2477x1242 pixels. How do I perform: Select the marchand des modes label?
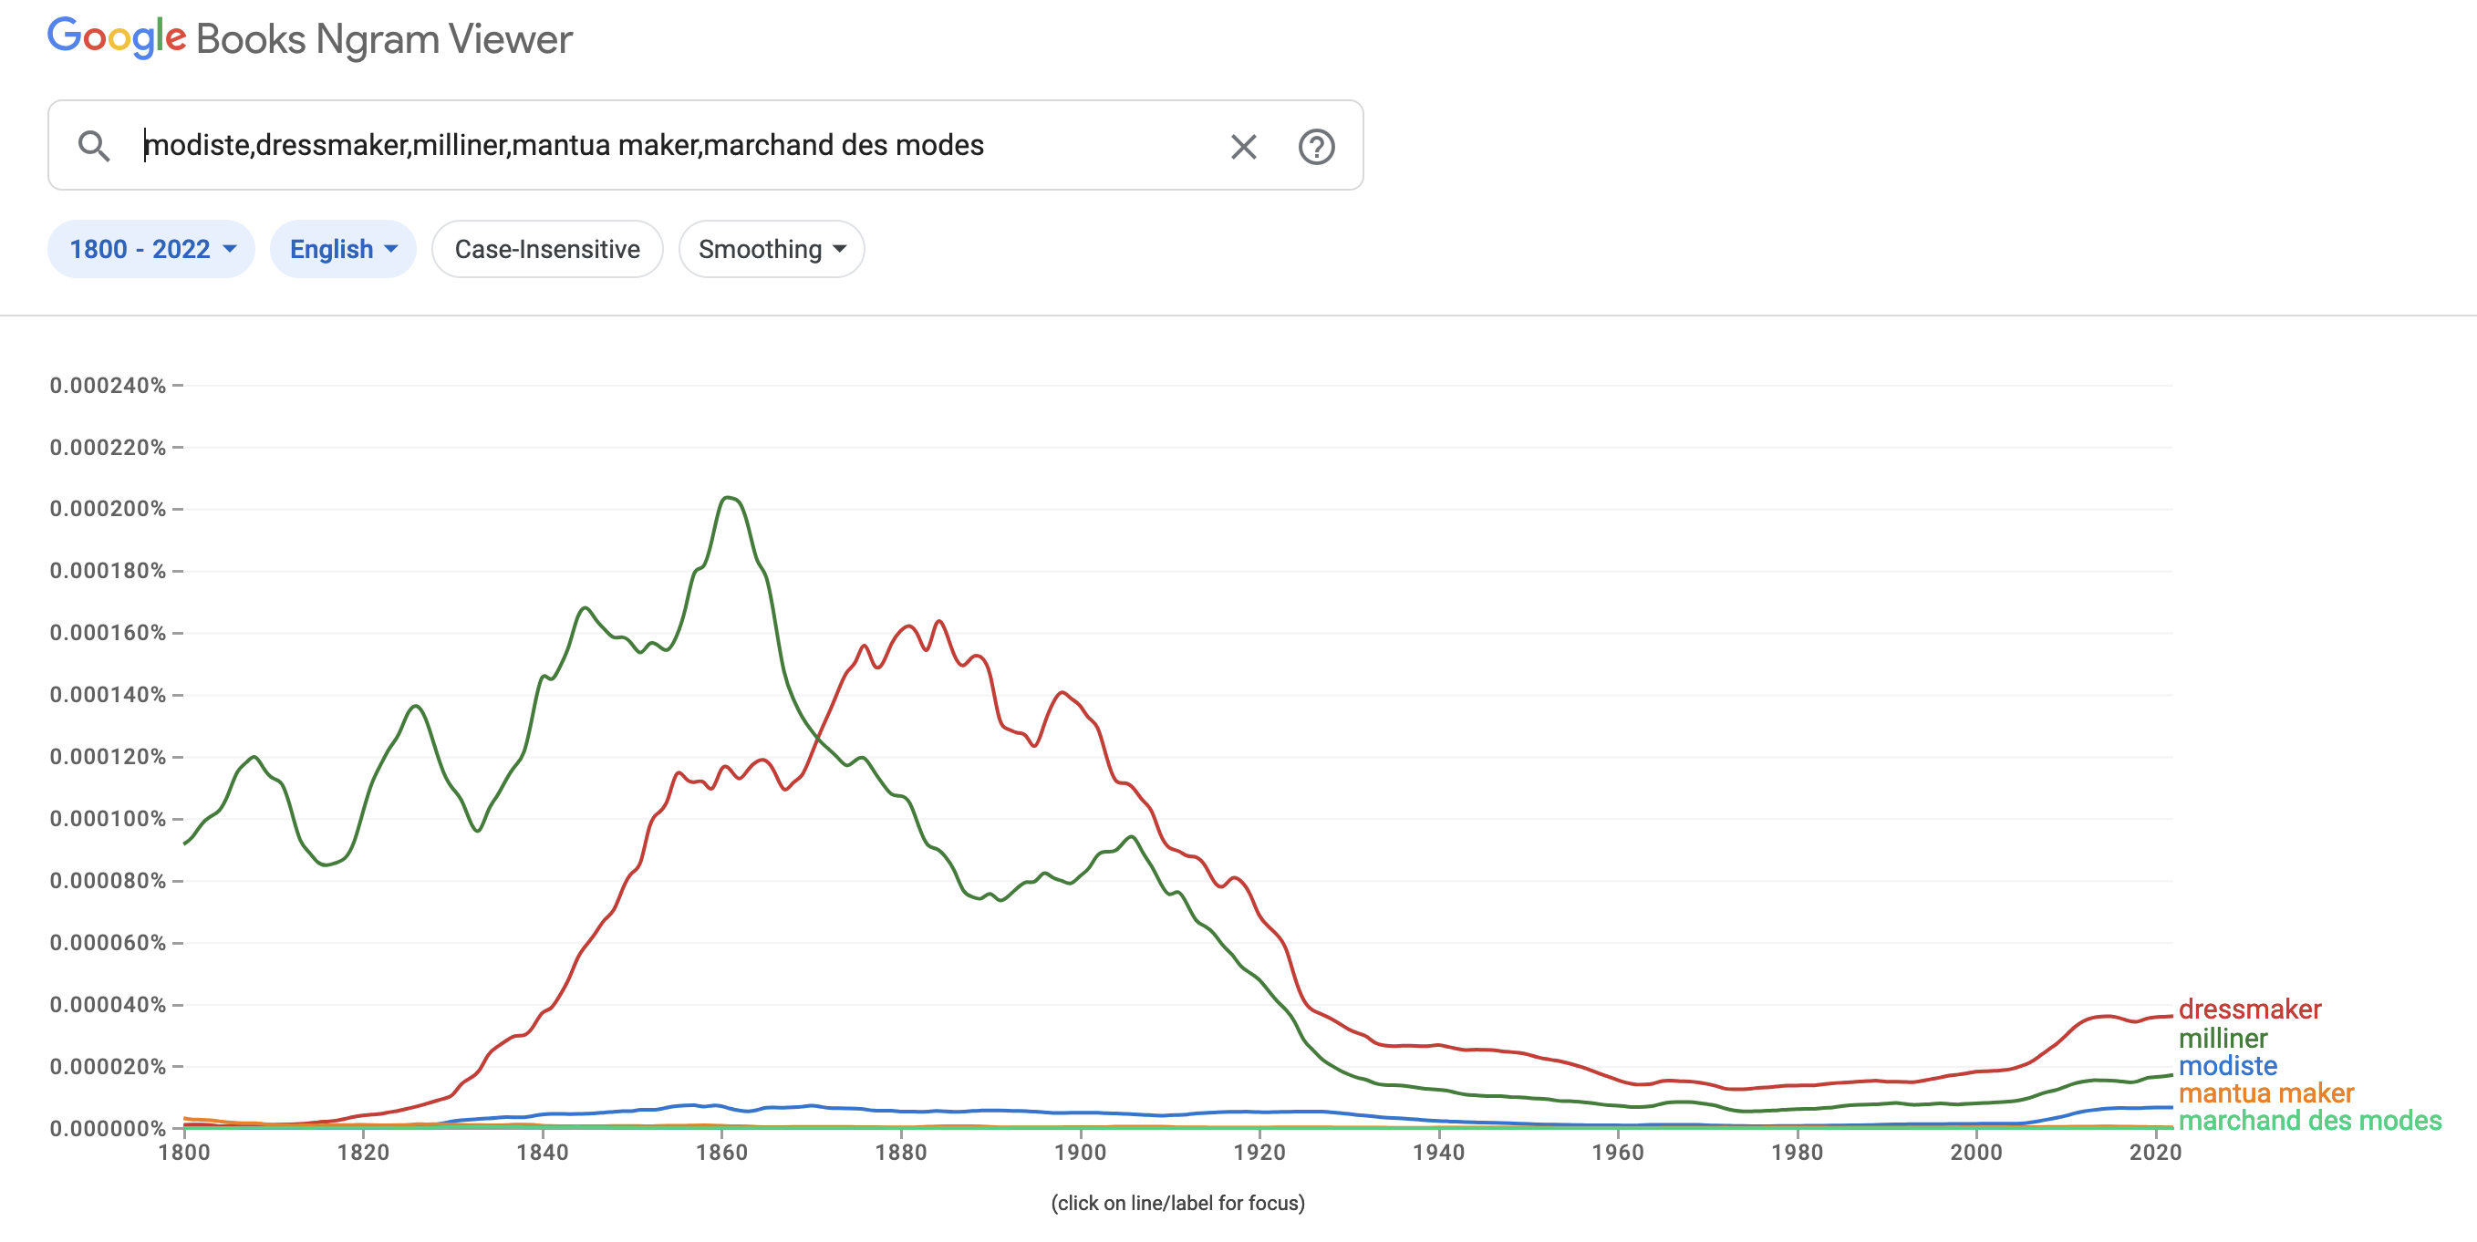point(2376,1121)
